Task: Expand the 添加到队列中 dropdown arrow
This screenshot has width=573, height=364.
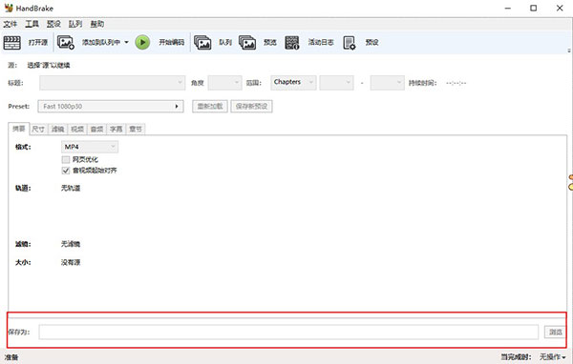Action: 126,42
